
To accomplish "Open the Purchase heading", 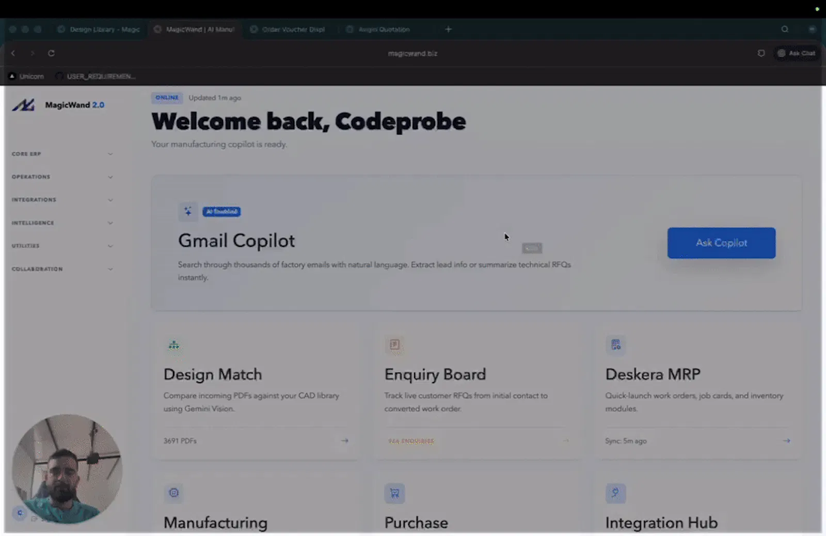I will 416,523.
